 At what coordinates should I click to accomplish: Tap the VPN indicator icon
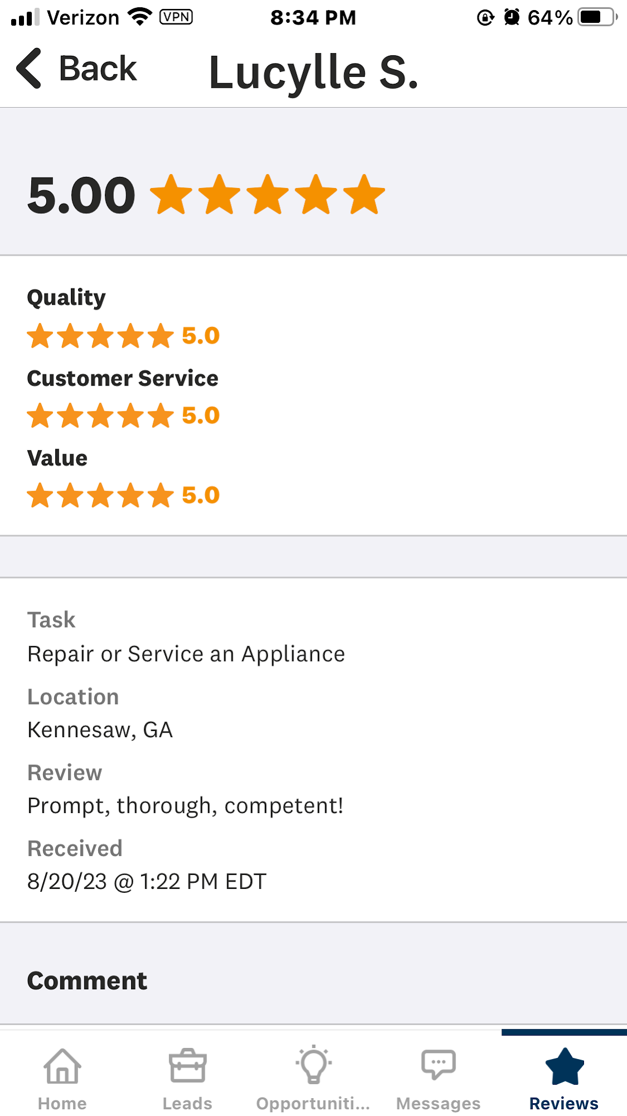click(x=176, y=17)
